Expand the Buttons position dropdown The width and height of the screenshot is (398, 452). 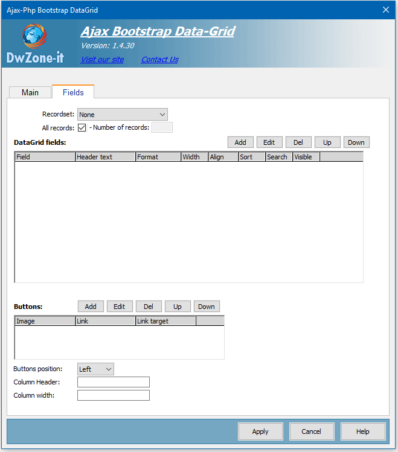click(x=95, y=369)
